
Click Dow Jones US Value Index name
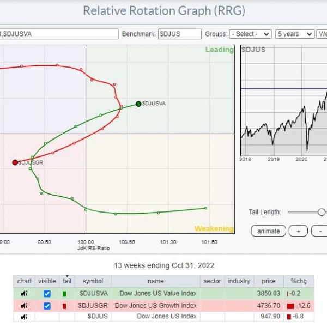[158, 293]
